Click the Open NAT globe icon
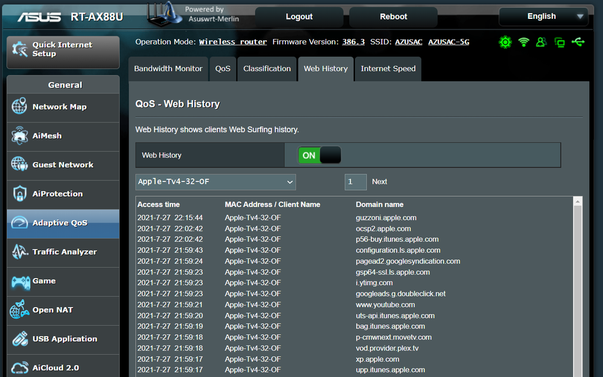603x377 pixels. pos(19,309)
